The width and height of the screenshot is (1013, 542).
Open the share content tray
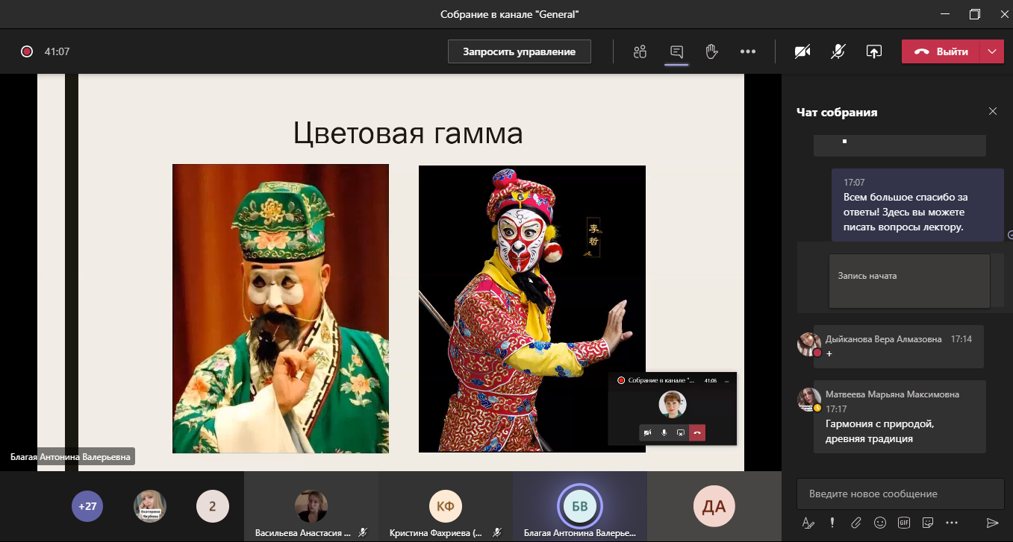point(873,51)
